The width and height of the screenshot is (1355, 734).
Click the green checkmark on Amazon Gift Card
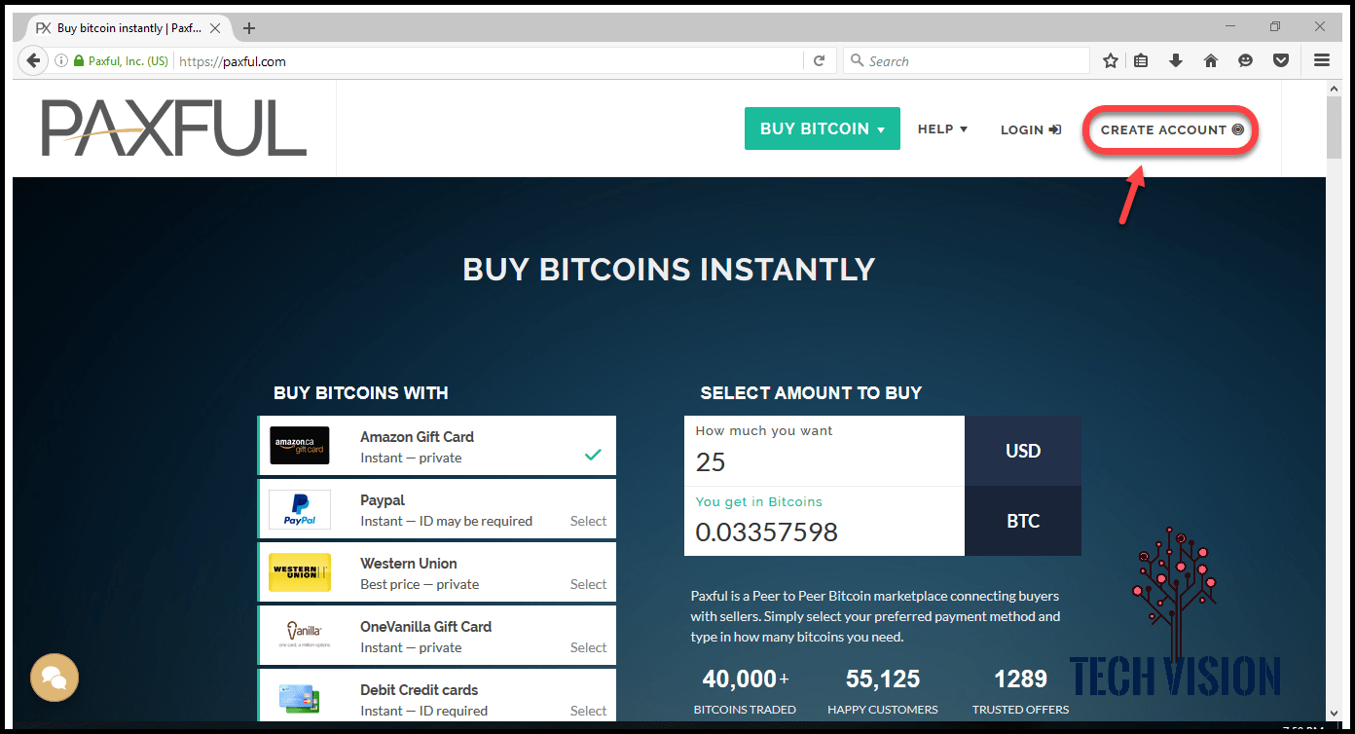point(593,455)
